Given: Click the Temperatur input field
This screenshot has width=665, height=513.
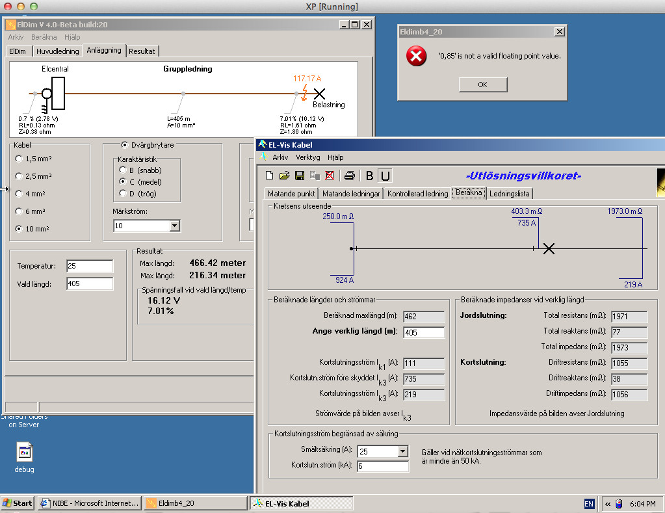Looking at the screenshot, I should click(x=89, y=266).
